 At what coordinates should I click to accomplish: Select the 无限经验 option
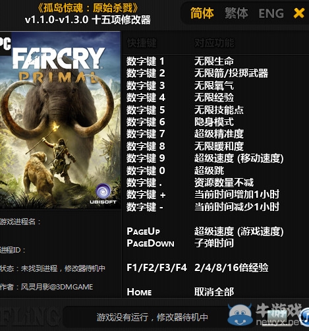coord(214,98)
